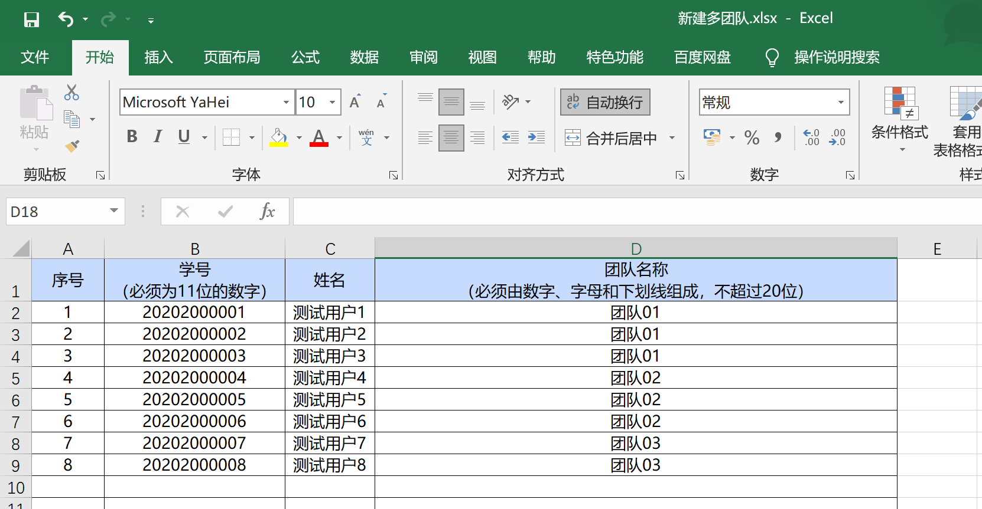Undo the last action

[x=66, y=19]
